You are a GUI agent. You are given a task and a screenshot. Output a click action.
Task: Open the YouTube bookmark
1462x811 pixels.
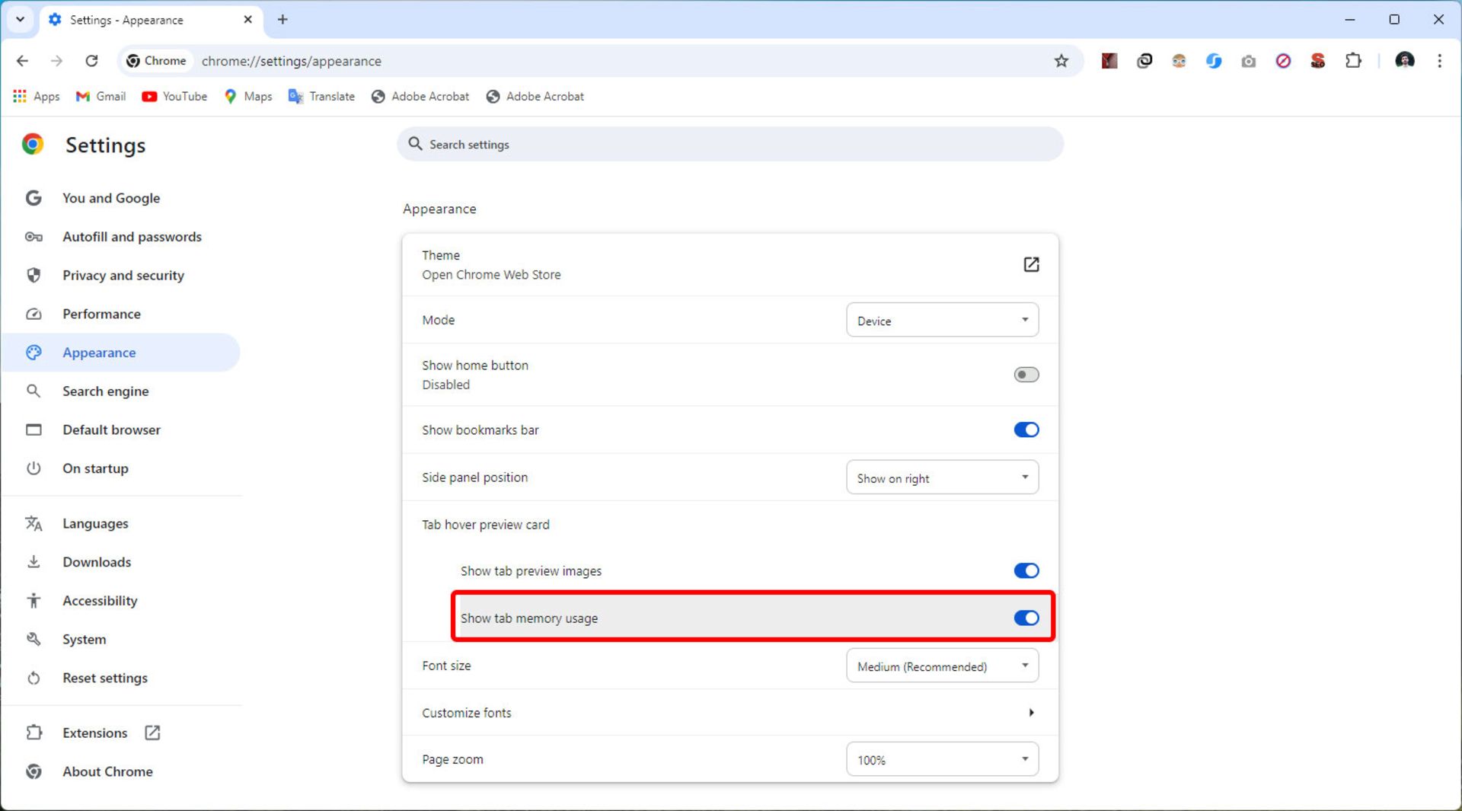[x=174, y=97]
